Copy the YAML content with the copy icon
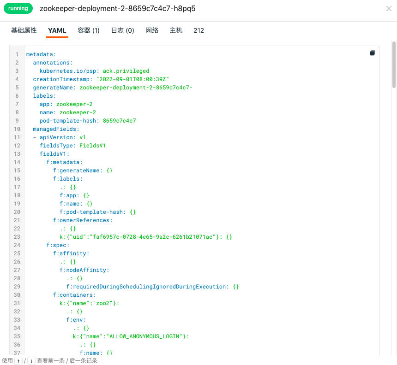397x365 pixels. 373,53
